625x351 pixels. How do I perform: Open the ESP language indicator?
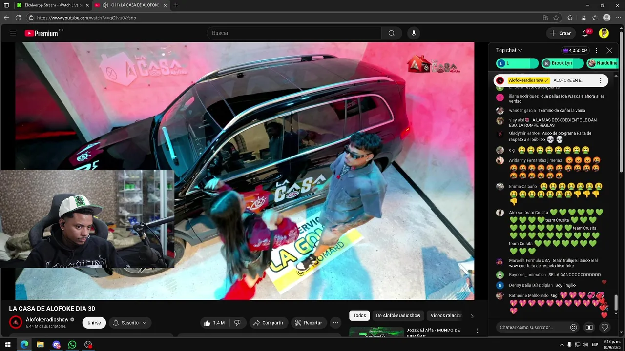[595, 345]
